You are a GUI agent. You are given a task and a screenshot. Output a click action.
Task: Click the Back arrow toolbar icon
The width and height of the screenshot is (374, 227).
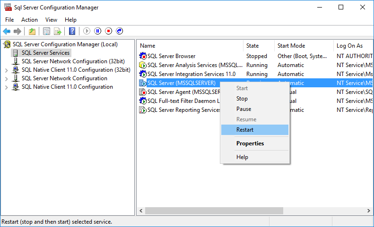tap(7, 31)
